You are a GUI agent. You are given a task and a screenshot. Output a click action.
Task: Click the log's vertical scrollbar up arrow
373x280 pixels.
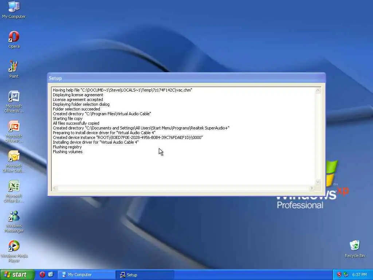(x=318, y=90)
